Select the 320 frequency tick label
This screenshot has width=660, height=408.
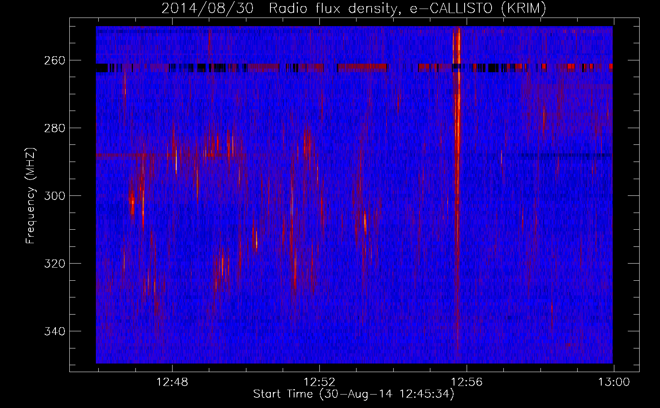pos(55,264)
